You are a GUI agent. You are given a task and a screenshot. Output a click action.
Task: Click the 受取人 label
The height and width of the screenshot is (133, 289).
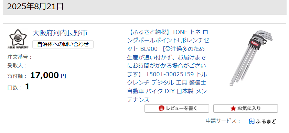[17, 65]
